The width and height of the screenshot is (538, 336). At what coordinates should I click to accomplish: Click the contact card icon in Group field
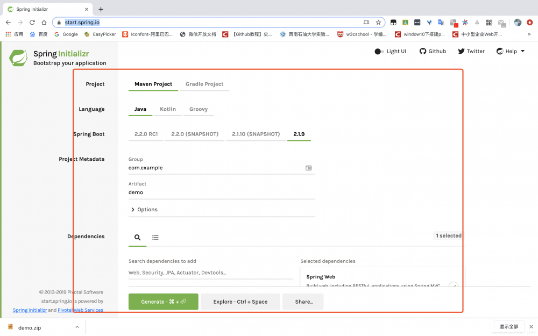[x=308, y=168]
